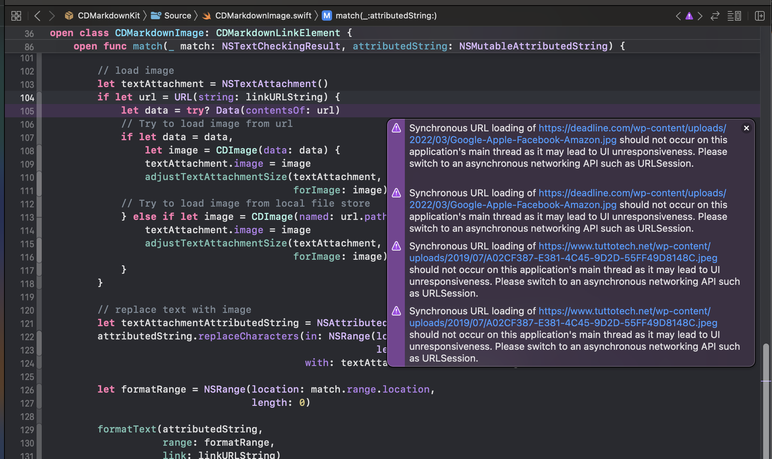The width and height of the screenshot is (772, 459).
Task: Open the editor options lines icon
Action: [x=734, y=16]
